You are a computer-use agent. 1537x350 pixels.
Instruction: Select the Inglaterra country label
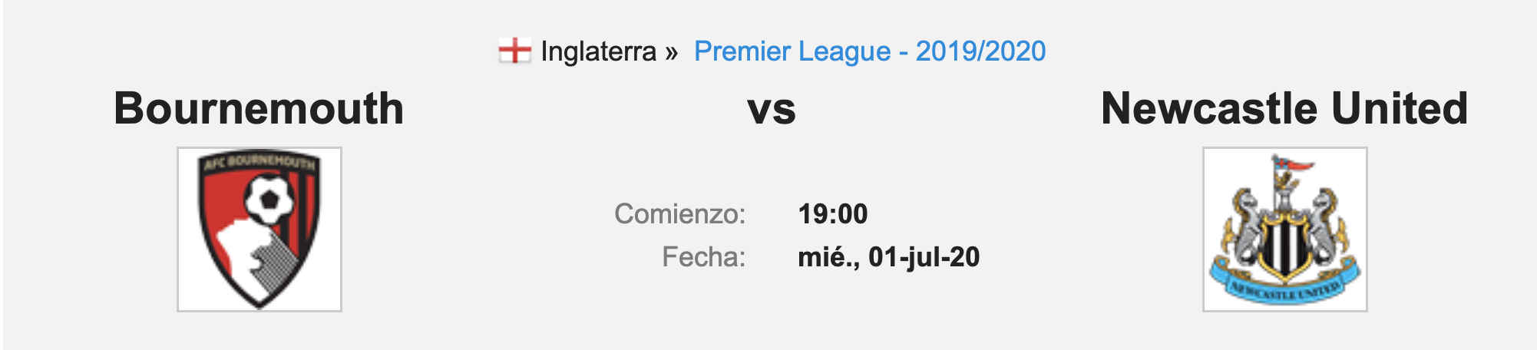[599, 51]
